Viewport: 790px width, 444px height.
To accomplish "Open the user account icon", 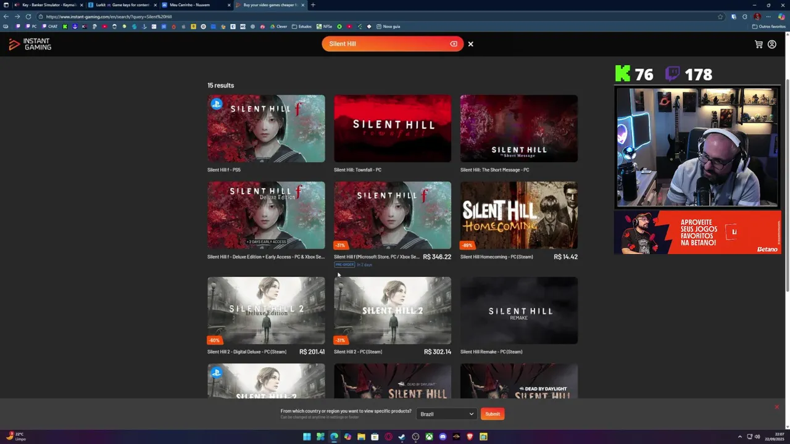I will (771, 44).
